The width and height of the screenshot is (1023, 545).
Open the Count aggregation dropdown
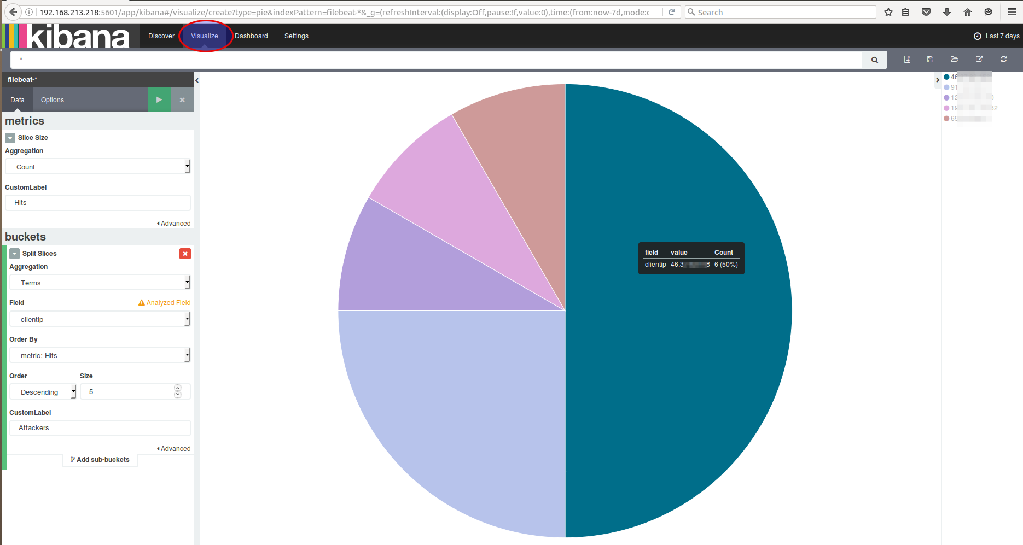click(x=98, y=167)
